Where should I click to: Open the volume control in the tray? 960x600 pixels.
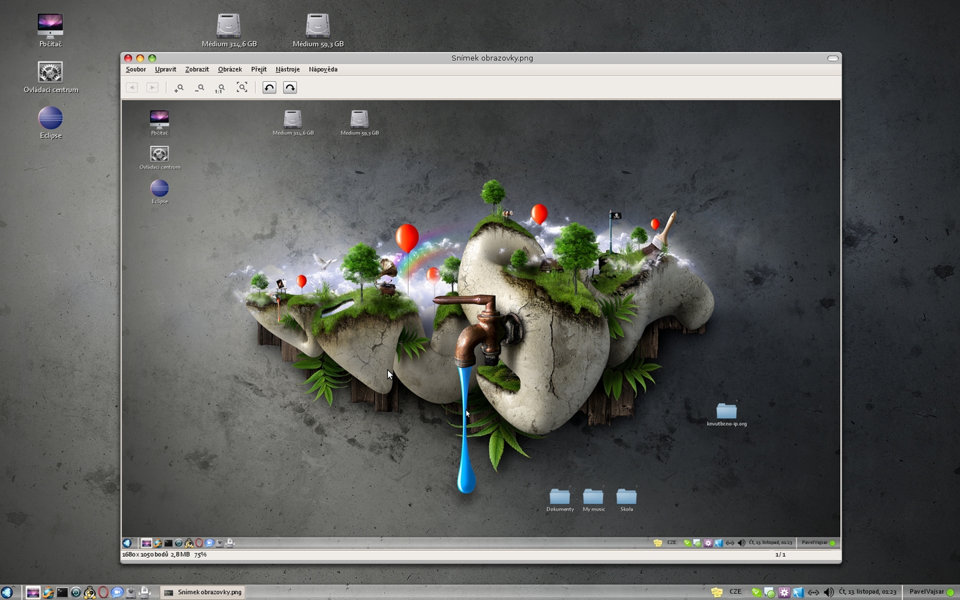829,592
